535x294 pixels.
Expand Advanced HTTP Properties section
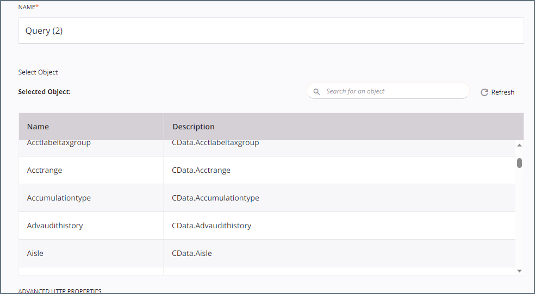coord(60,291)
